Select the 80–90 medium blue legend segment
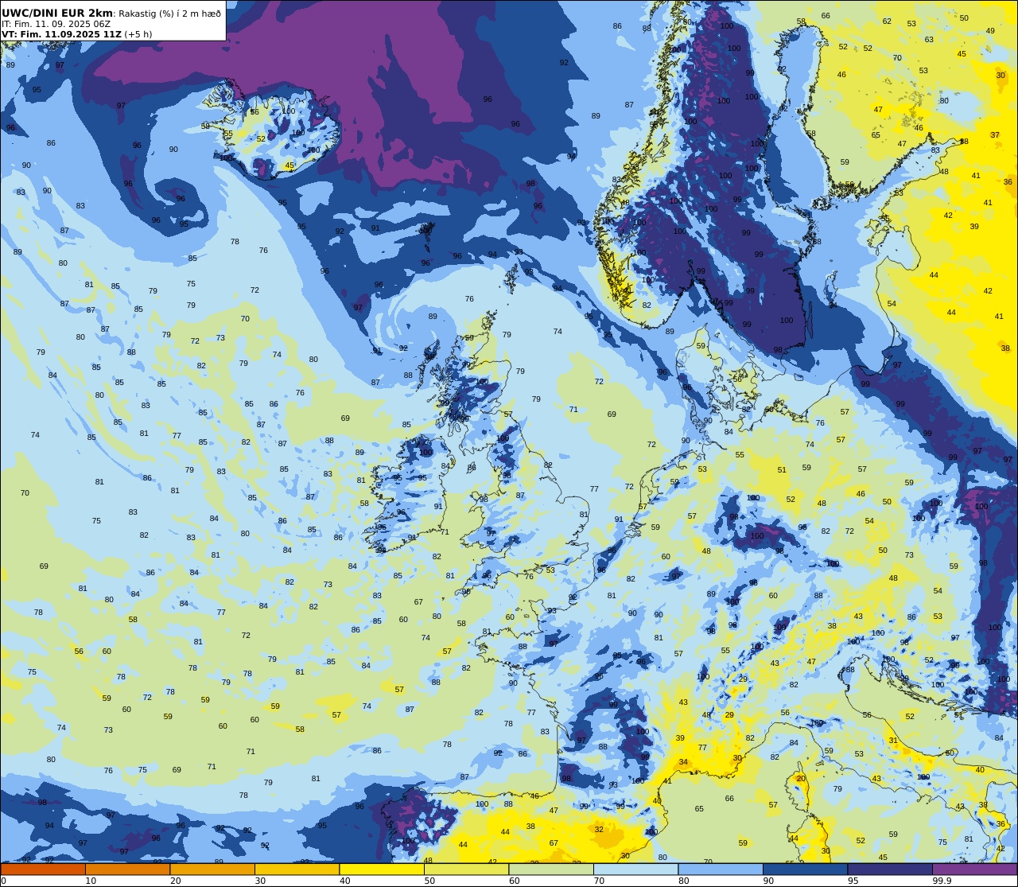The height and width of the screenshot is (887, 1018). 721,869
